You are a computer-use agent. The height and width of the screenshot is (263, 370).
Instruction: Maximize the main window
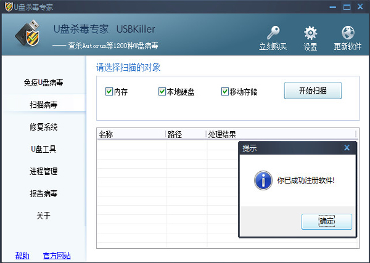point(347,7)
